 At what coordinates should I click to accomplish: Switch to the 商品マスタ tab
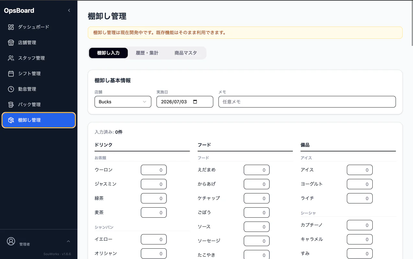(x=186, y=53)
